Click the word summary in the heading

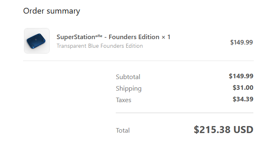(63, 12)
